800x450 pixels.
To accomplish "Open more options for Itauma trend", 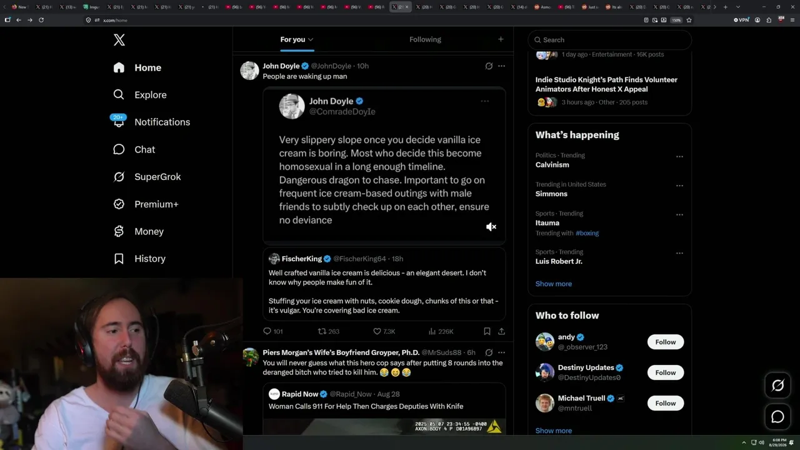I will tap(679, 214).
